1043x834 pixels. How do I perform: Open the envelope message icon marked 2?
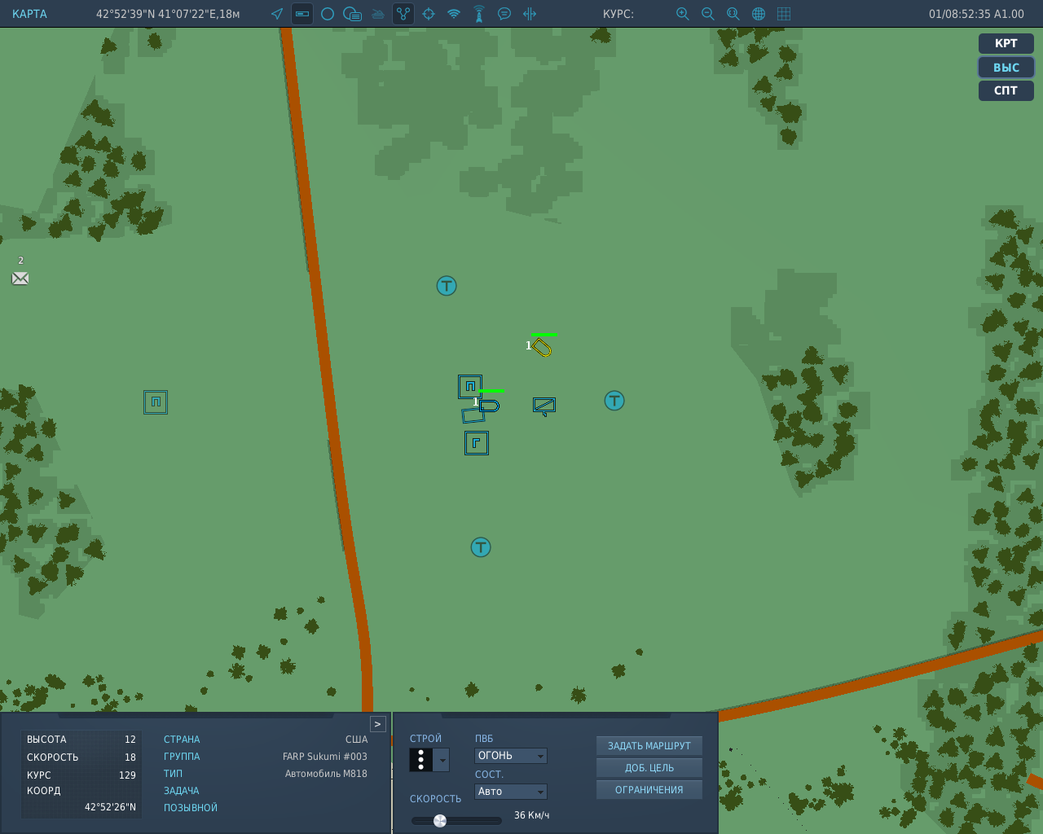[20, 279]
